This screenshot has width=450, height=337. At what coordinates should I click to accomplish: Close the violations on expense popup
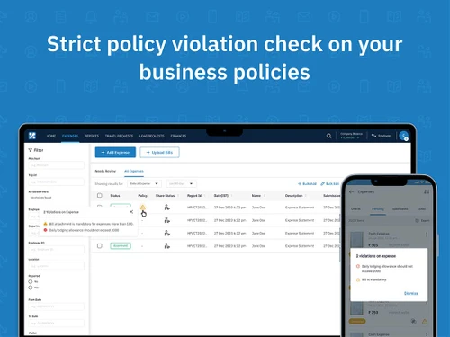coord(131,212)
